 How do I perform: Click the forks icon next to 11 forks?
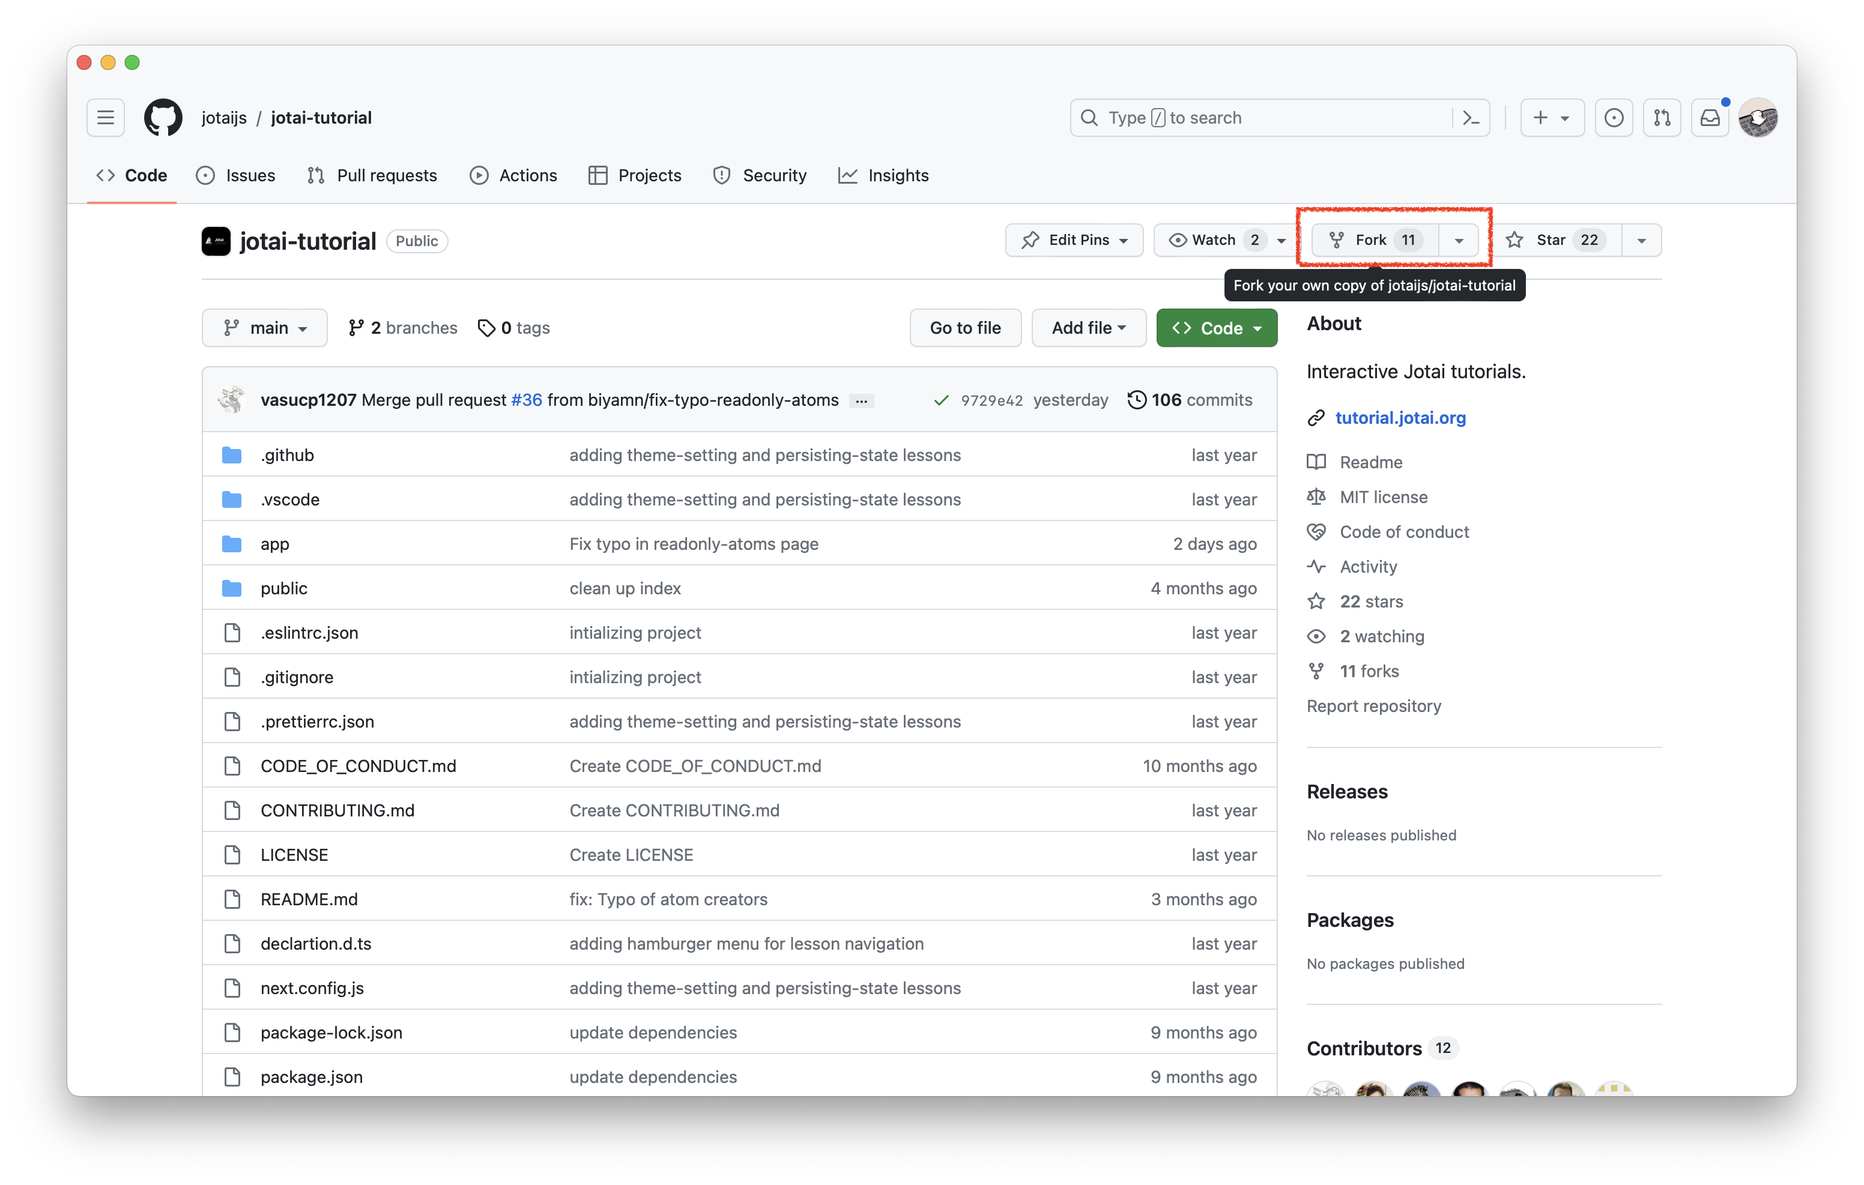(1316, 671)
